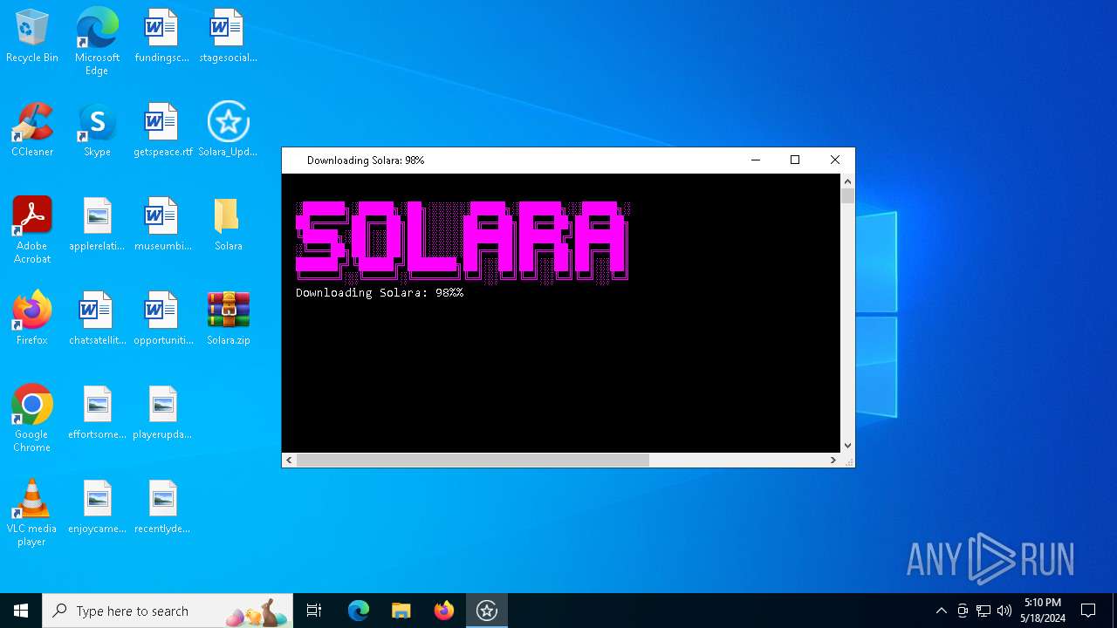
Task: Select the Solara_Upd... star icon on desktop
Action: click(228, 131)
